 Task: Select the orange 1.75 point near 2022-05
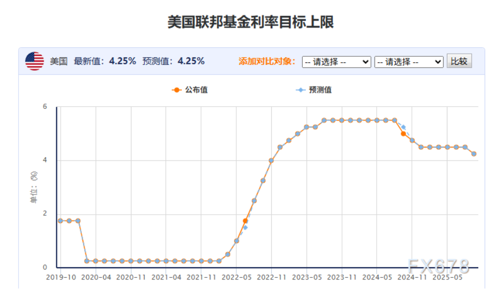[x=245, y=220]
